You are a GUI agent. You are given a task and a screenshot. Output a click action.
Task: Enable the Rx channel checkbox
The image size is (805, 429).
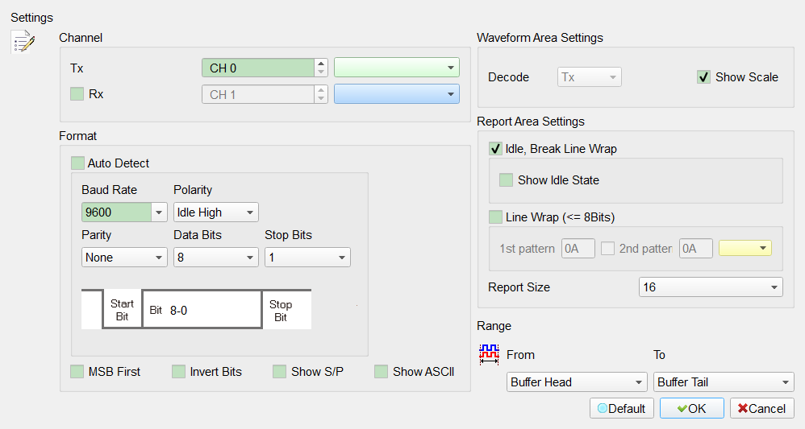tap(77, 94)
